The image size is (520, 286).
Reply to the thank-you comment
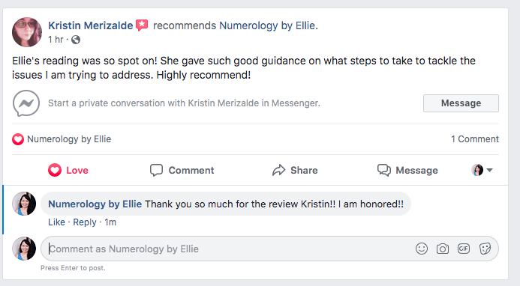tap(85, 222)
